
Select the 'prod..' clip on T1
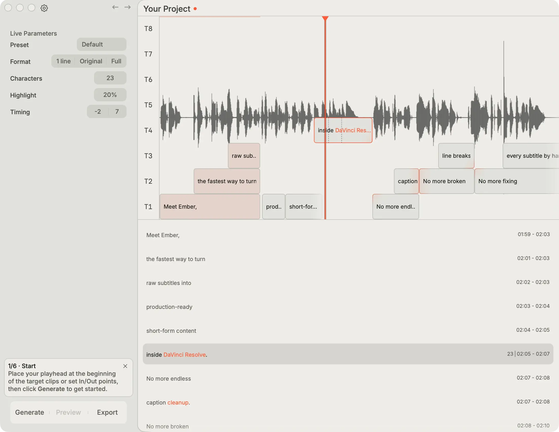[274, 207]
